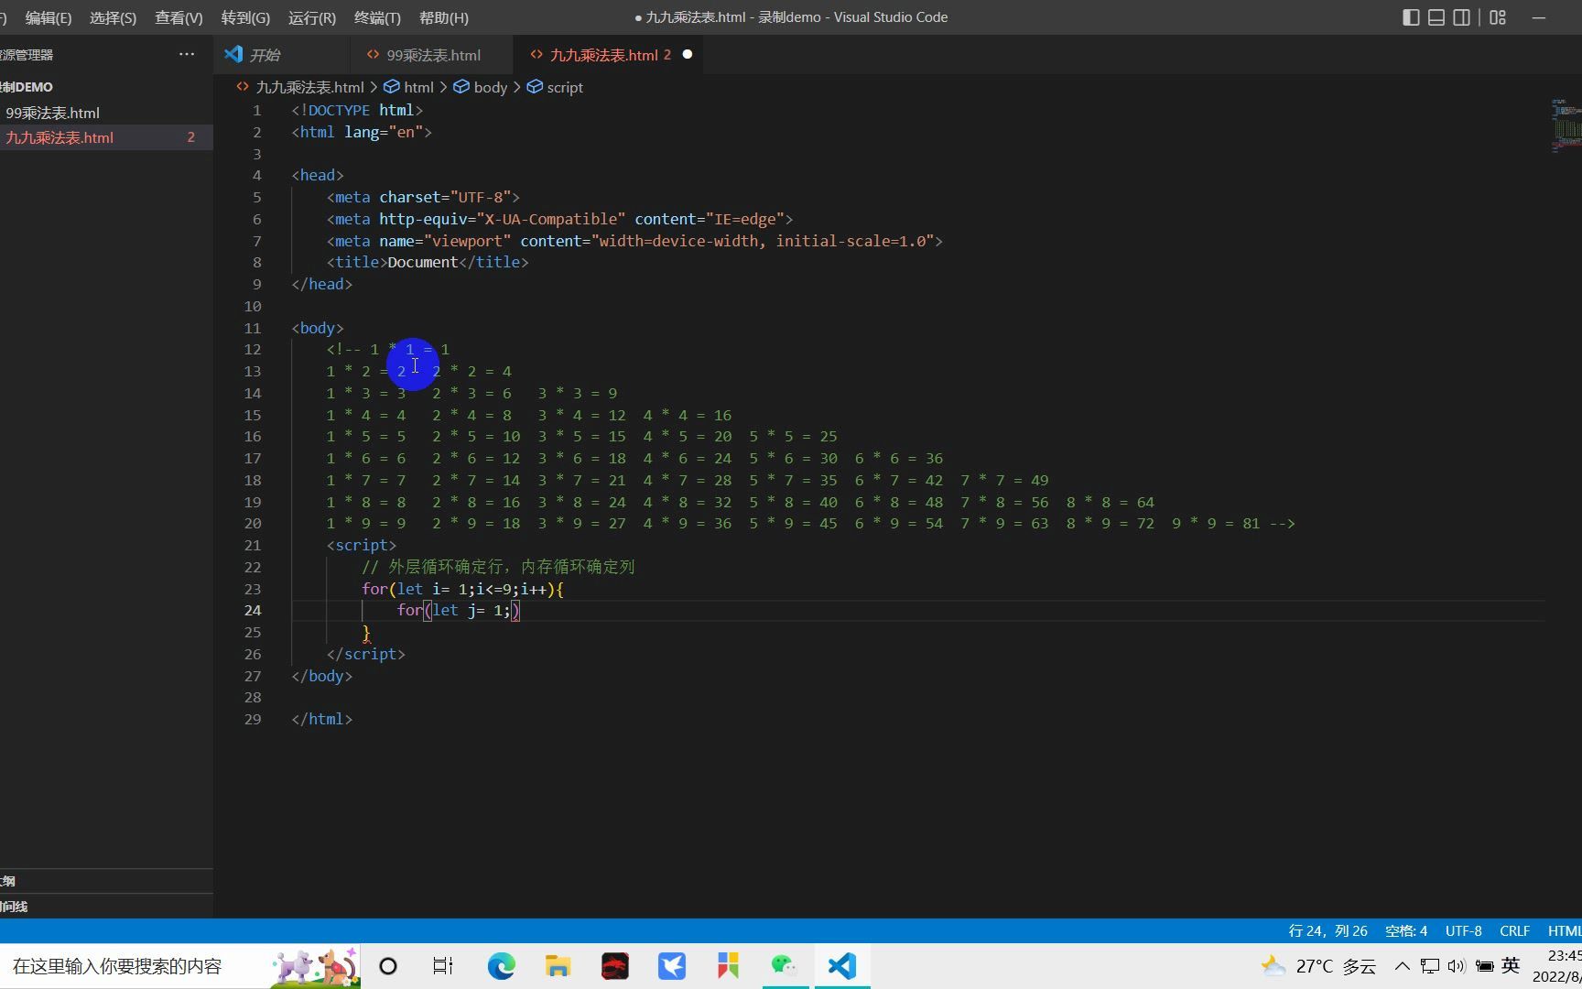The height and width of the screenshot is (989, 1582).
Task: Close unsaved 九九乘法表.html tab dot
Action: pos(688,55)
